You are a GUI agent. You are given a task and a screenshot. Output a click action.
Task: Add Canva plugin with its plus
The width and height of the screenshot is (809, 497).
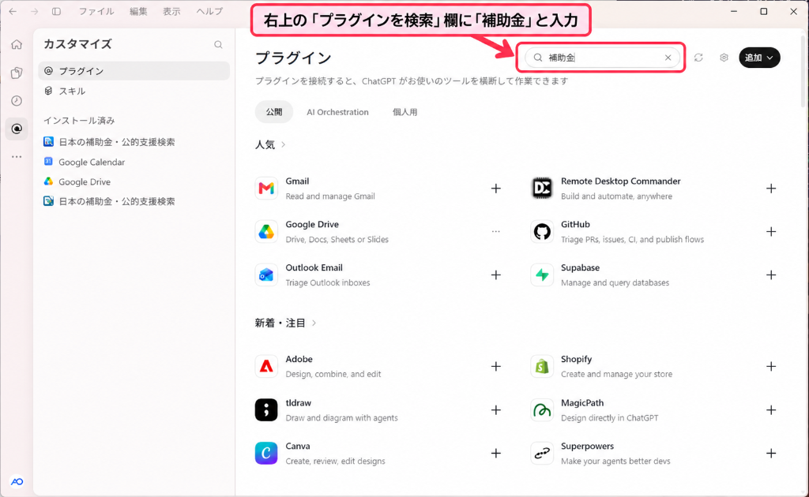496,454
